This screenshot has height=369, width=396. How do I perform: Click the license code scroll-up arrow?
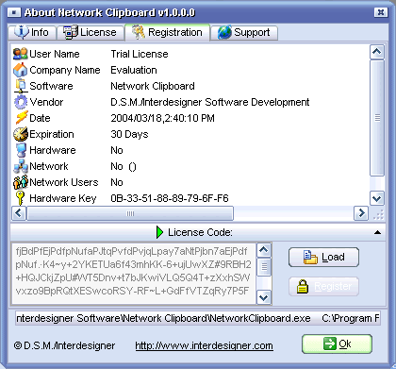264,250
